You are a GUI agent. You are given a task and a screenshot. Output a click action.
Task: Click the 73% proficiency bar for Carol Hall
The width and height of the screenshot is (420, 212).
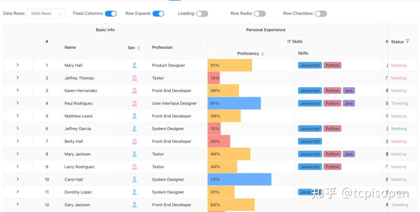click(x=240, y=179)
